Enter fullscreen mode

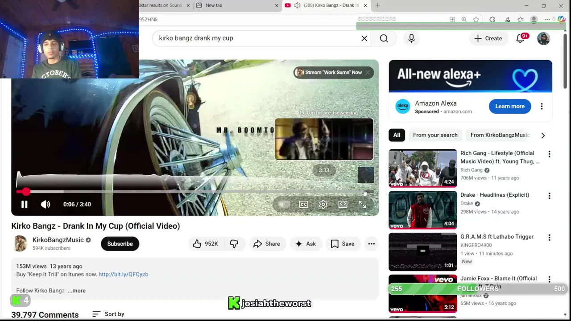[362, 204]
